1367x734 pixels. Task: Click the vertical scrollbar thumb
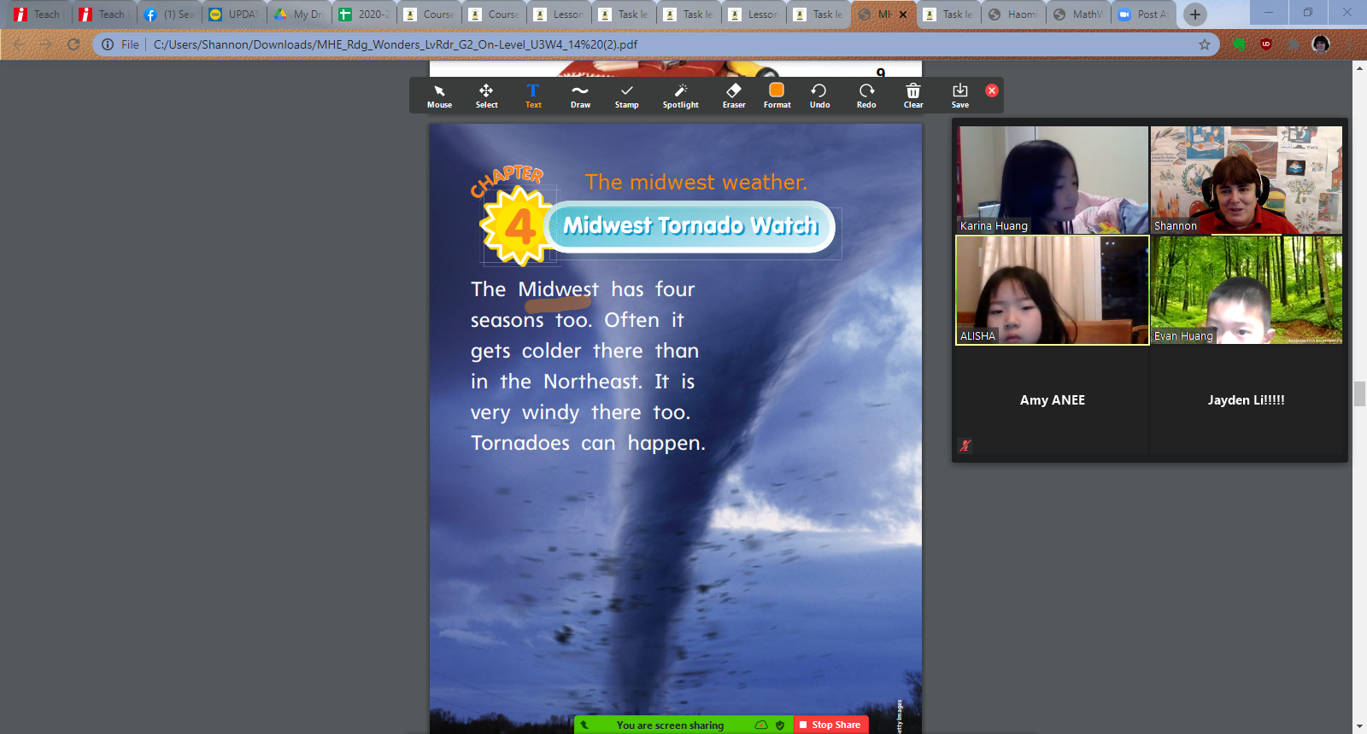(1359, 394)
